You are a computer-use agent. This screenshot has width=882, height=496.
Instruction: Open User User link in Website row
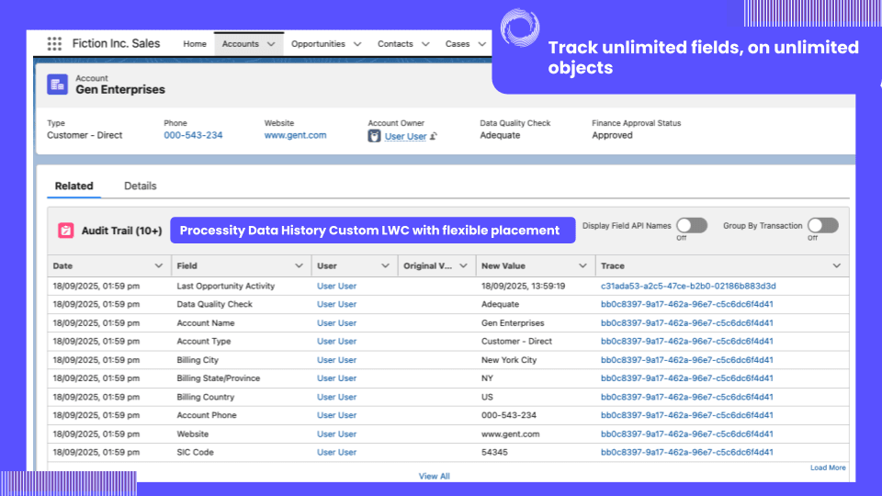click(x=336, y=434)
